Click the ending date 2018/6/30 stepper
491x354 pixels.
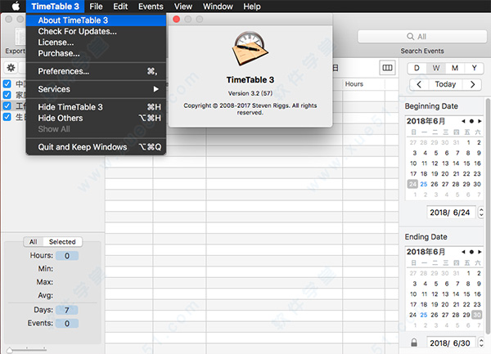pyautogui.click(x=480, y=343)
